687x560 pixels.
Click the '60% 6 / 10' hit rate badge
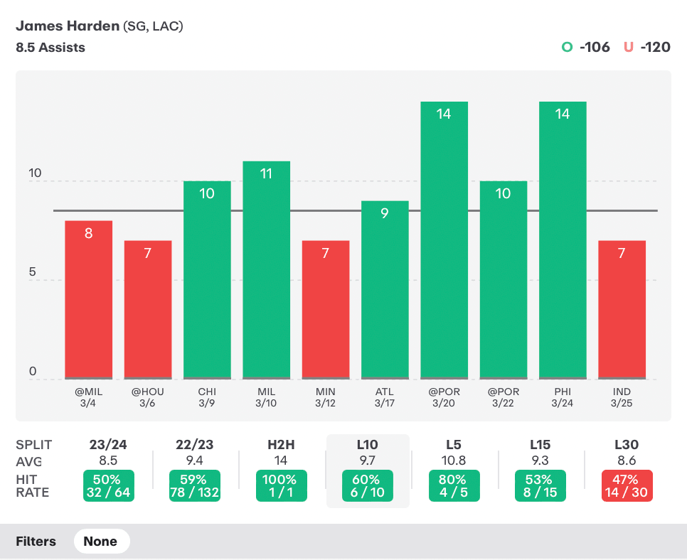(368, 485)
